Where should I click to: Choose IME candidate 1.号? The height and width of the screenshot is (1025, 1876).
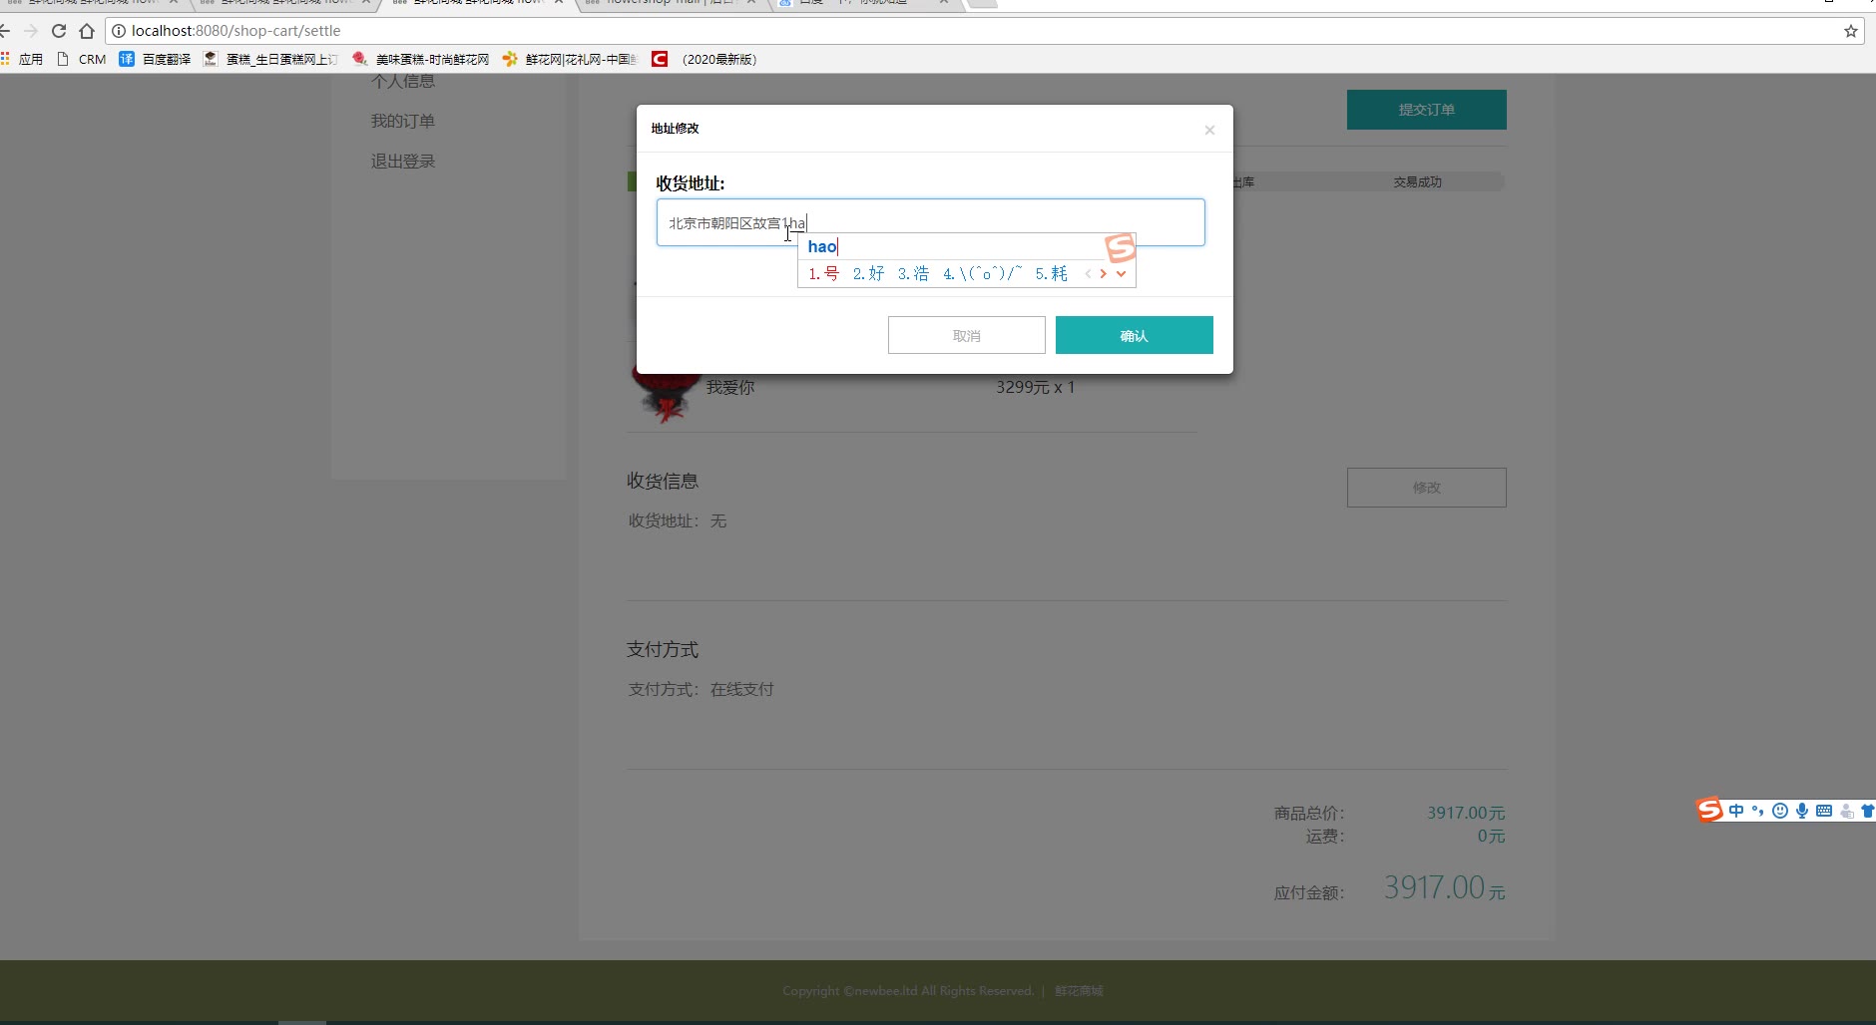(823, 273)
